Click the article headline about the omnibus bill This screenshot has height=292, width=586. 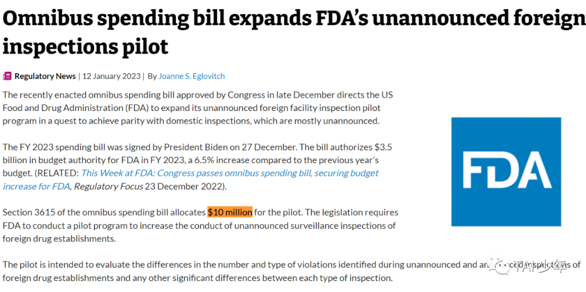pos(293,33)
